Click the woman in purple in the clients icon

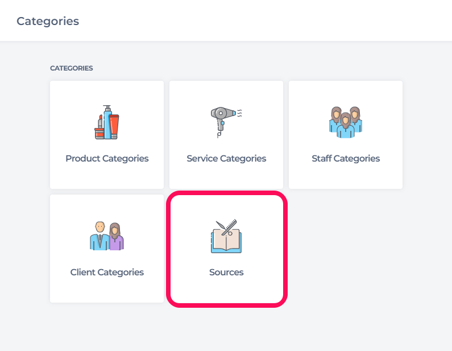[x=115, y=237]
